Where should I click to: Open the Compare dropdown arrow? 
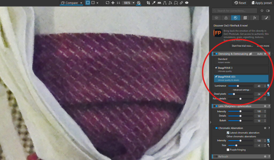(x=81, y=3)
